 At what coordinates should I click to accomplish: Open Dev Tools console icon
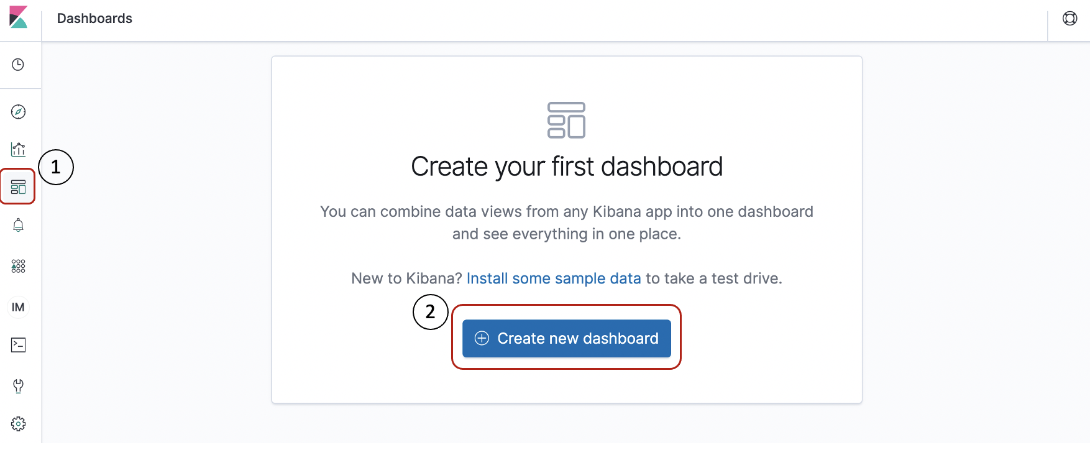click(18, 345)
